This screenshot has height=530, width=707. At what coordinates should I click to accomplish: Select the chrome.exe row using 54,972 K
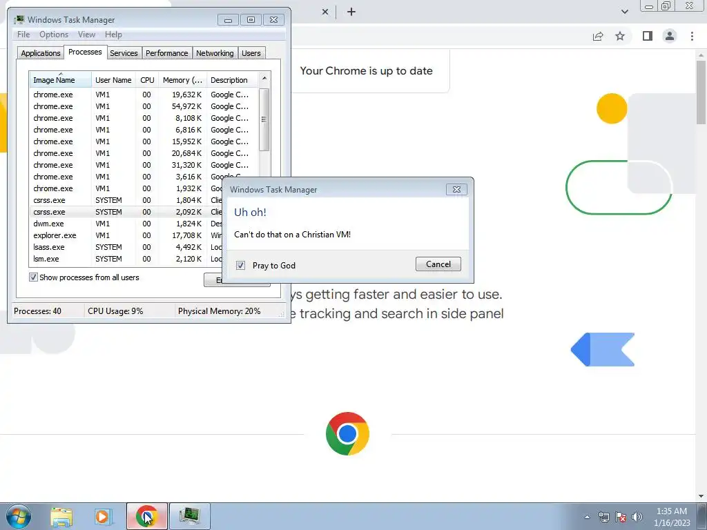tap(144, 106)
